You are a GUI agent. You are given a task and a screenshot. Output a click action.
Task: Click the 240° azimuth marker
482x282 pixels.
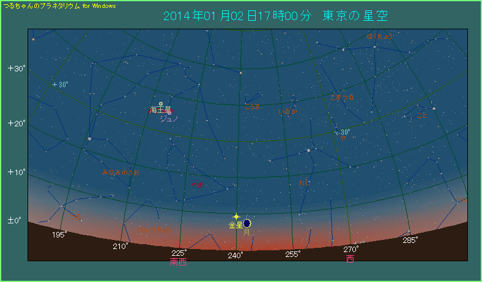(x=235, y=255)
